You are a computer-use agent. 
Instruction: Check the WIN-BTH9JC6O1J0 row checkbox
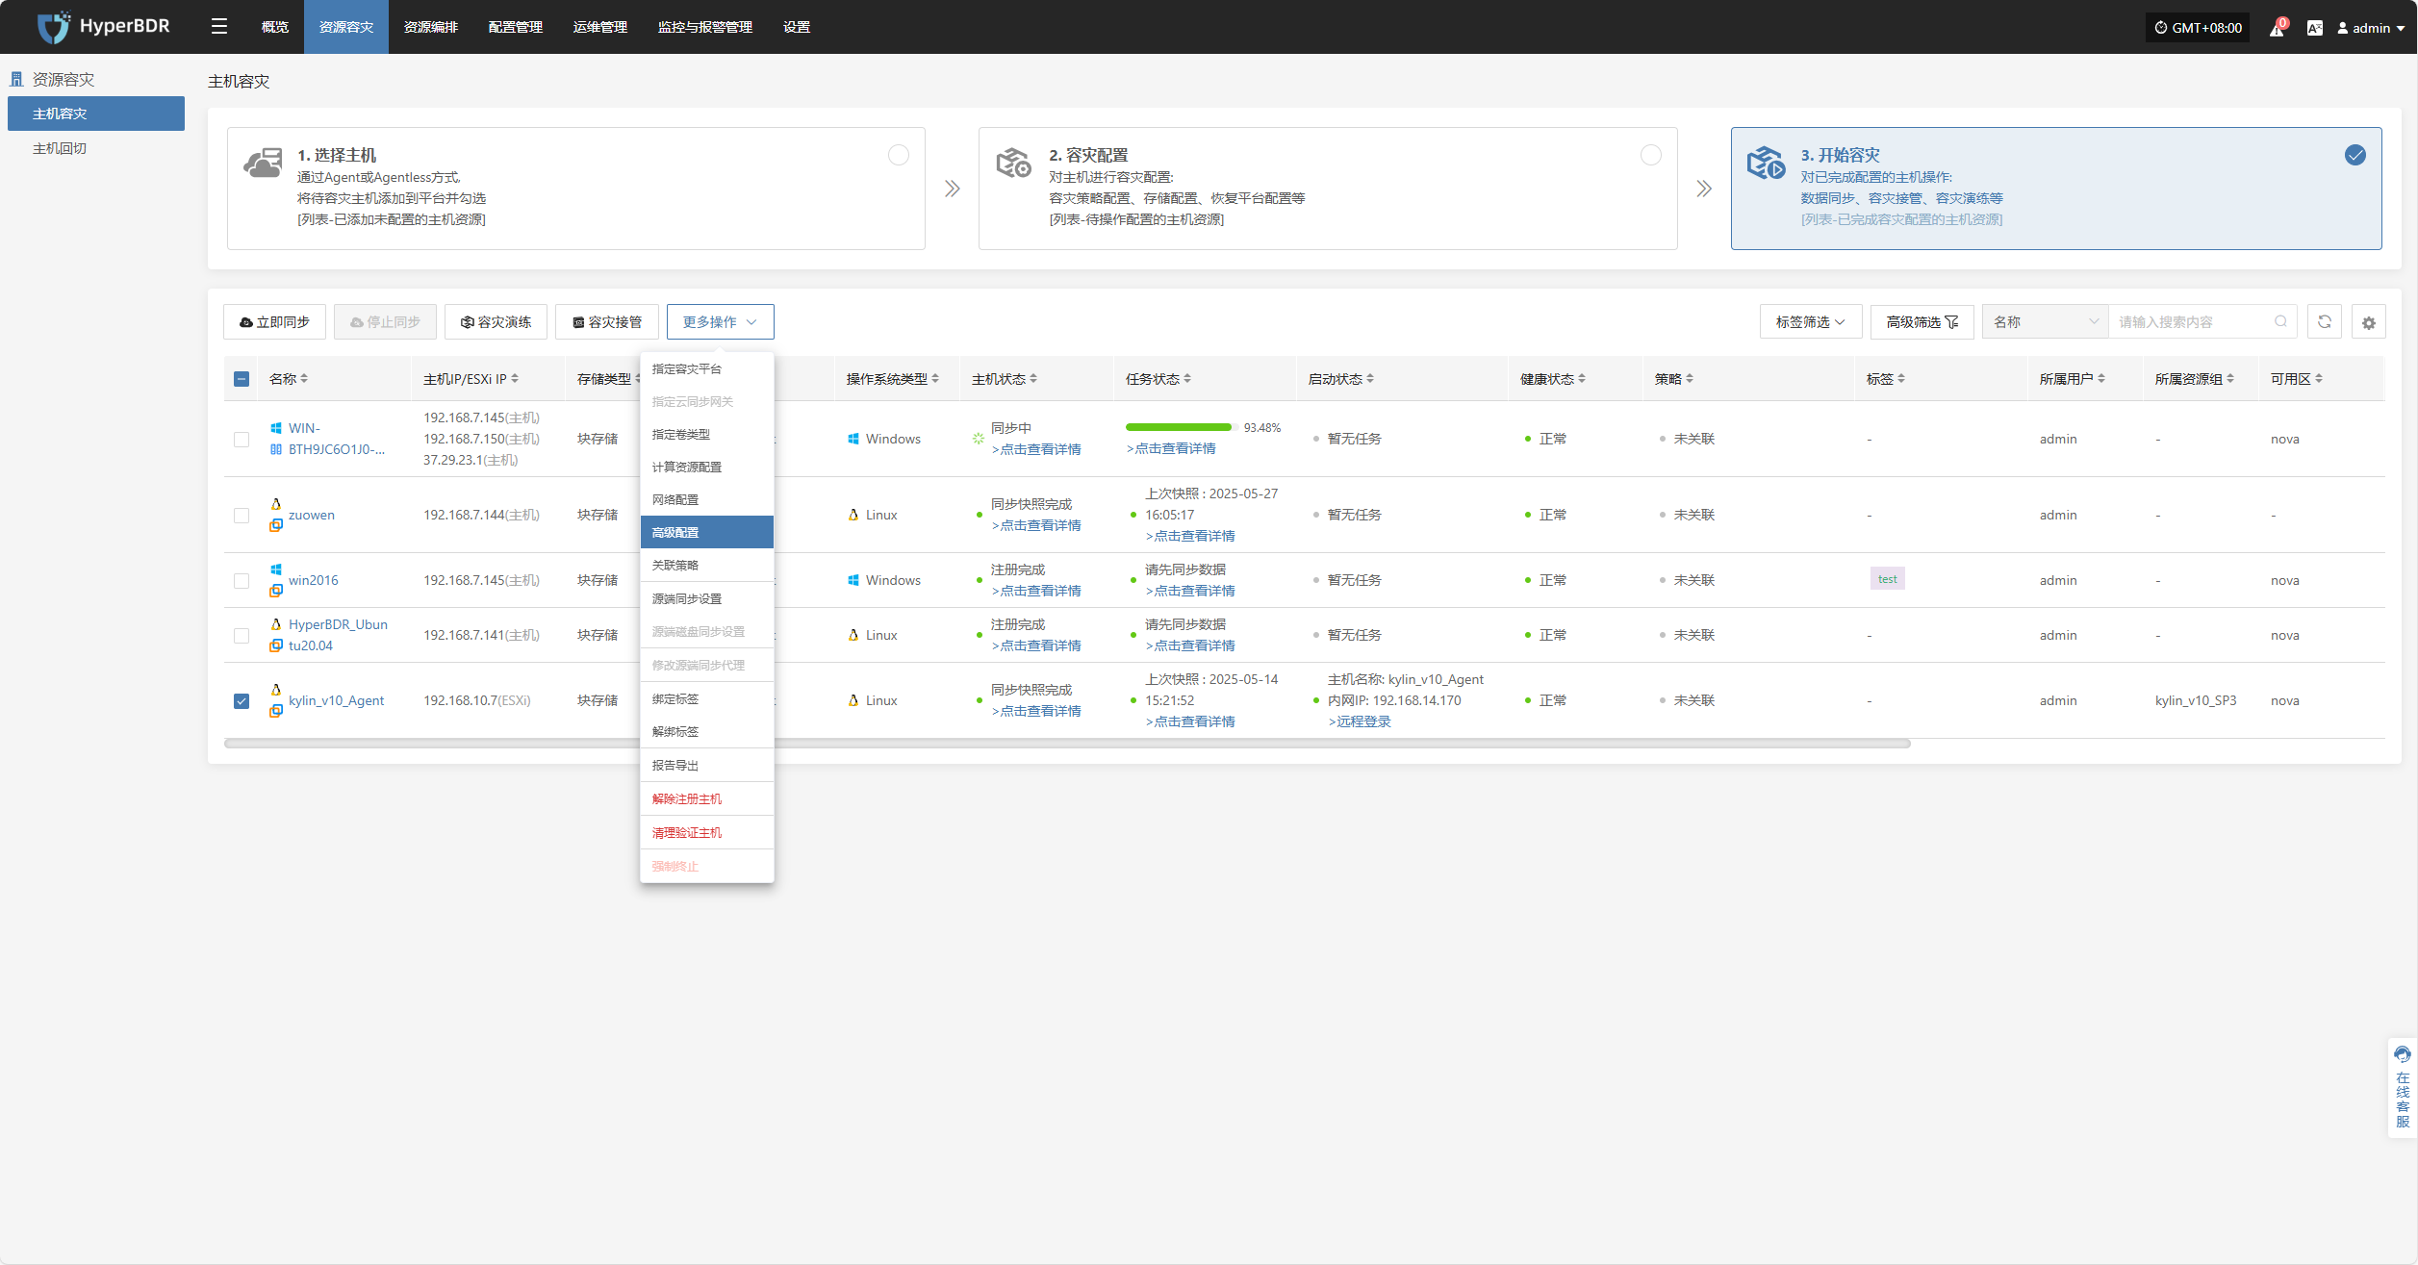[x=242, y=439]
